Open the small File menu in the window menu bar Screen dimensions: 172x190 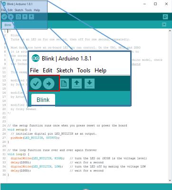click(3, 10)
